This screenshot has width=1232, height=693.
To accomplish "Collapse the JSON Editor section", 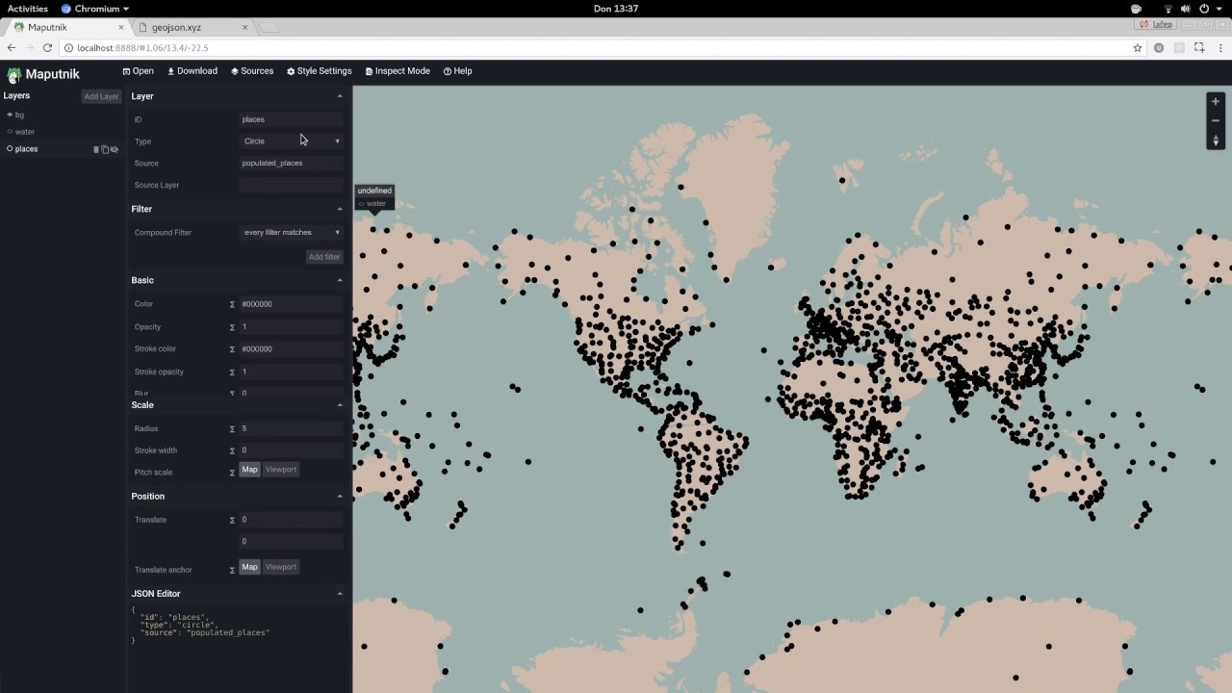I will point(340,594).
